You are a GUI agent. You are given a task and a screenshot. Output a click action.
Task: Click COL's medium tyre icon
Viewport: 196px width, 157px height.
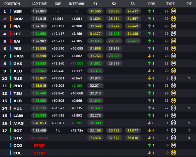(173, 153)
